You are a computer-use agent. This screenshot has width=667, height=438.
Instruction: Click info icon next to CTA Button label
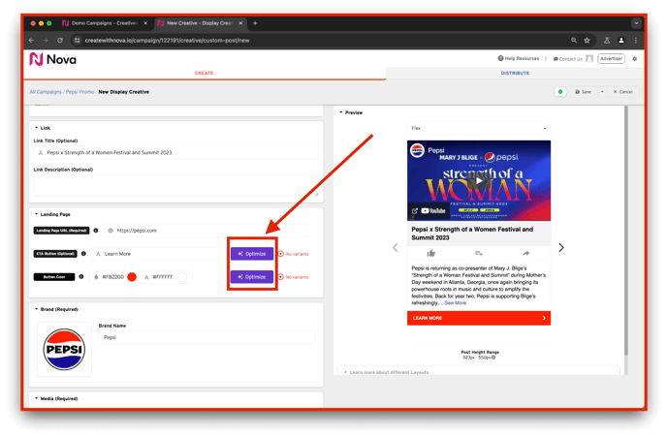click(81, 254)
